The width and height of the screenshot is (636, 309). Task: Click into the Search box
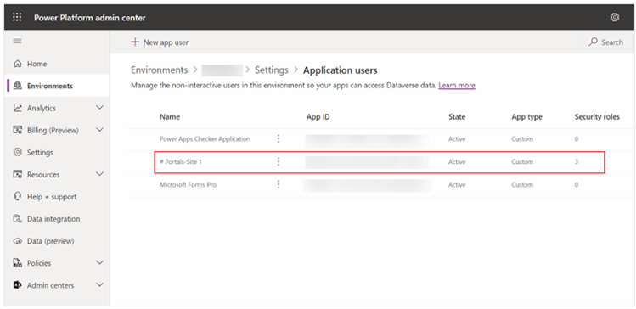tap(606, 42)
